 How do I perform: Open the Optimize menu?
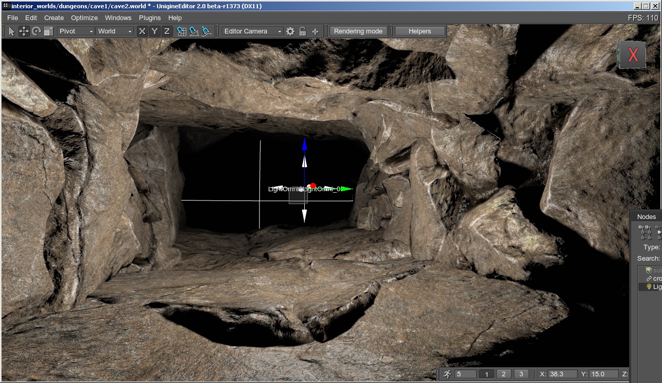(84, 17)
